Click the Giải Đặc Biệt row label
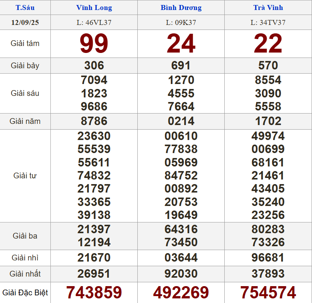Viewport: 312px width, 303px height. [x=25, y=293]
